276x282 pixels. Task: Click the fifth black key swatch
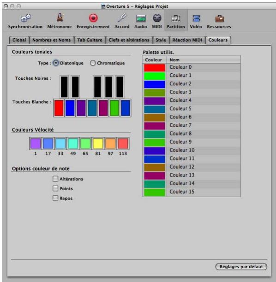(x=120, y=87)
